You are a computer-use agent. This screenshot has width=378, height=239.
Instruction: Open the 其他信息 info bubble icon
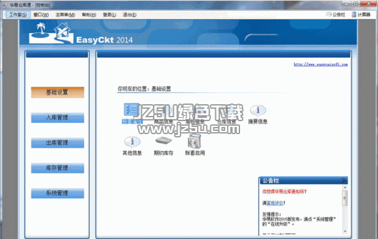point(132,142)
